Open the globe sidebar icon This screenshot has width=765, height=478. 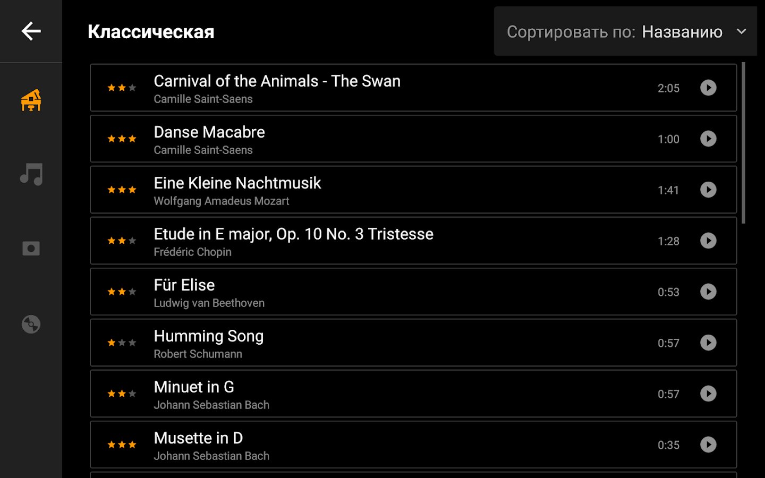pos(31,324)
